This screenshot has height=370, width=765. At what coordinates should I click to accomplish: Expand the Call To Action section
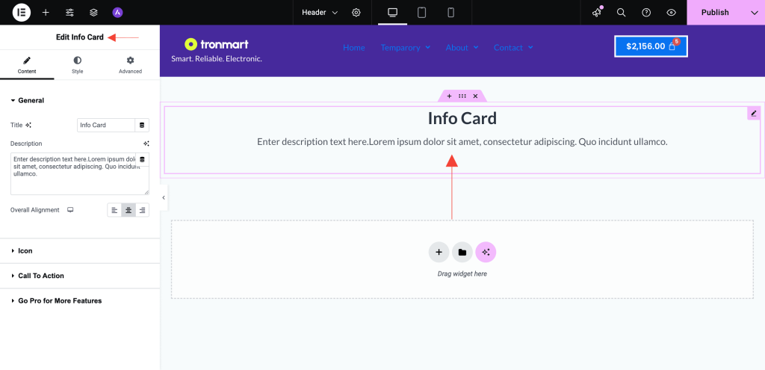click(x=41, y=276)
